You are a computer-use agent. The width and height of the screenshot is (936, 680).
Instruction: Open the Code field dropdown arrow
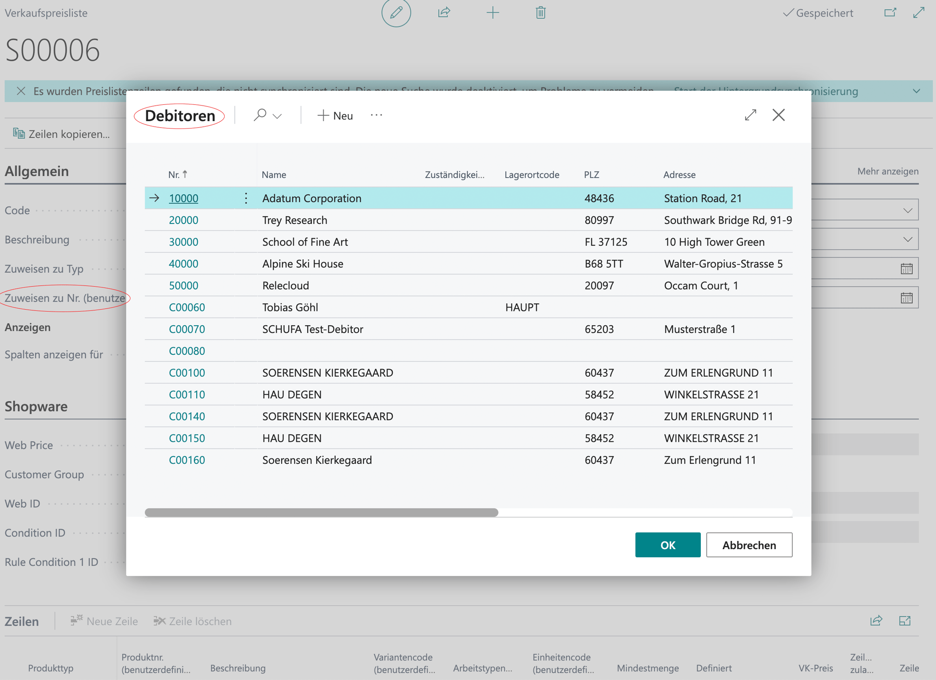coord(908,211)
